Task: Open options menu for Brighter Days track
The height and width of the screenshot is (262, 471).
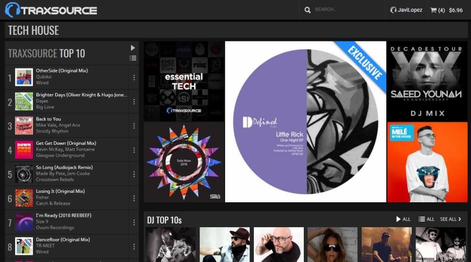Action: coord(134,102)
